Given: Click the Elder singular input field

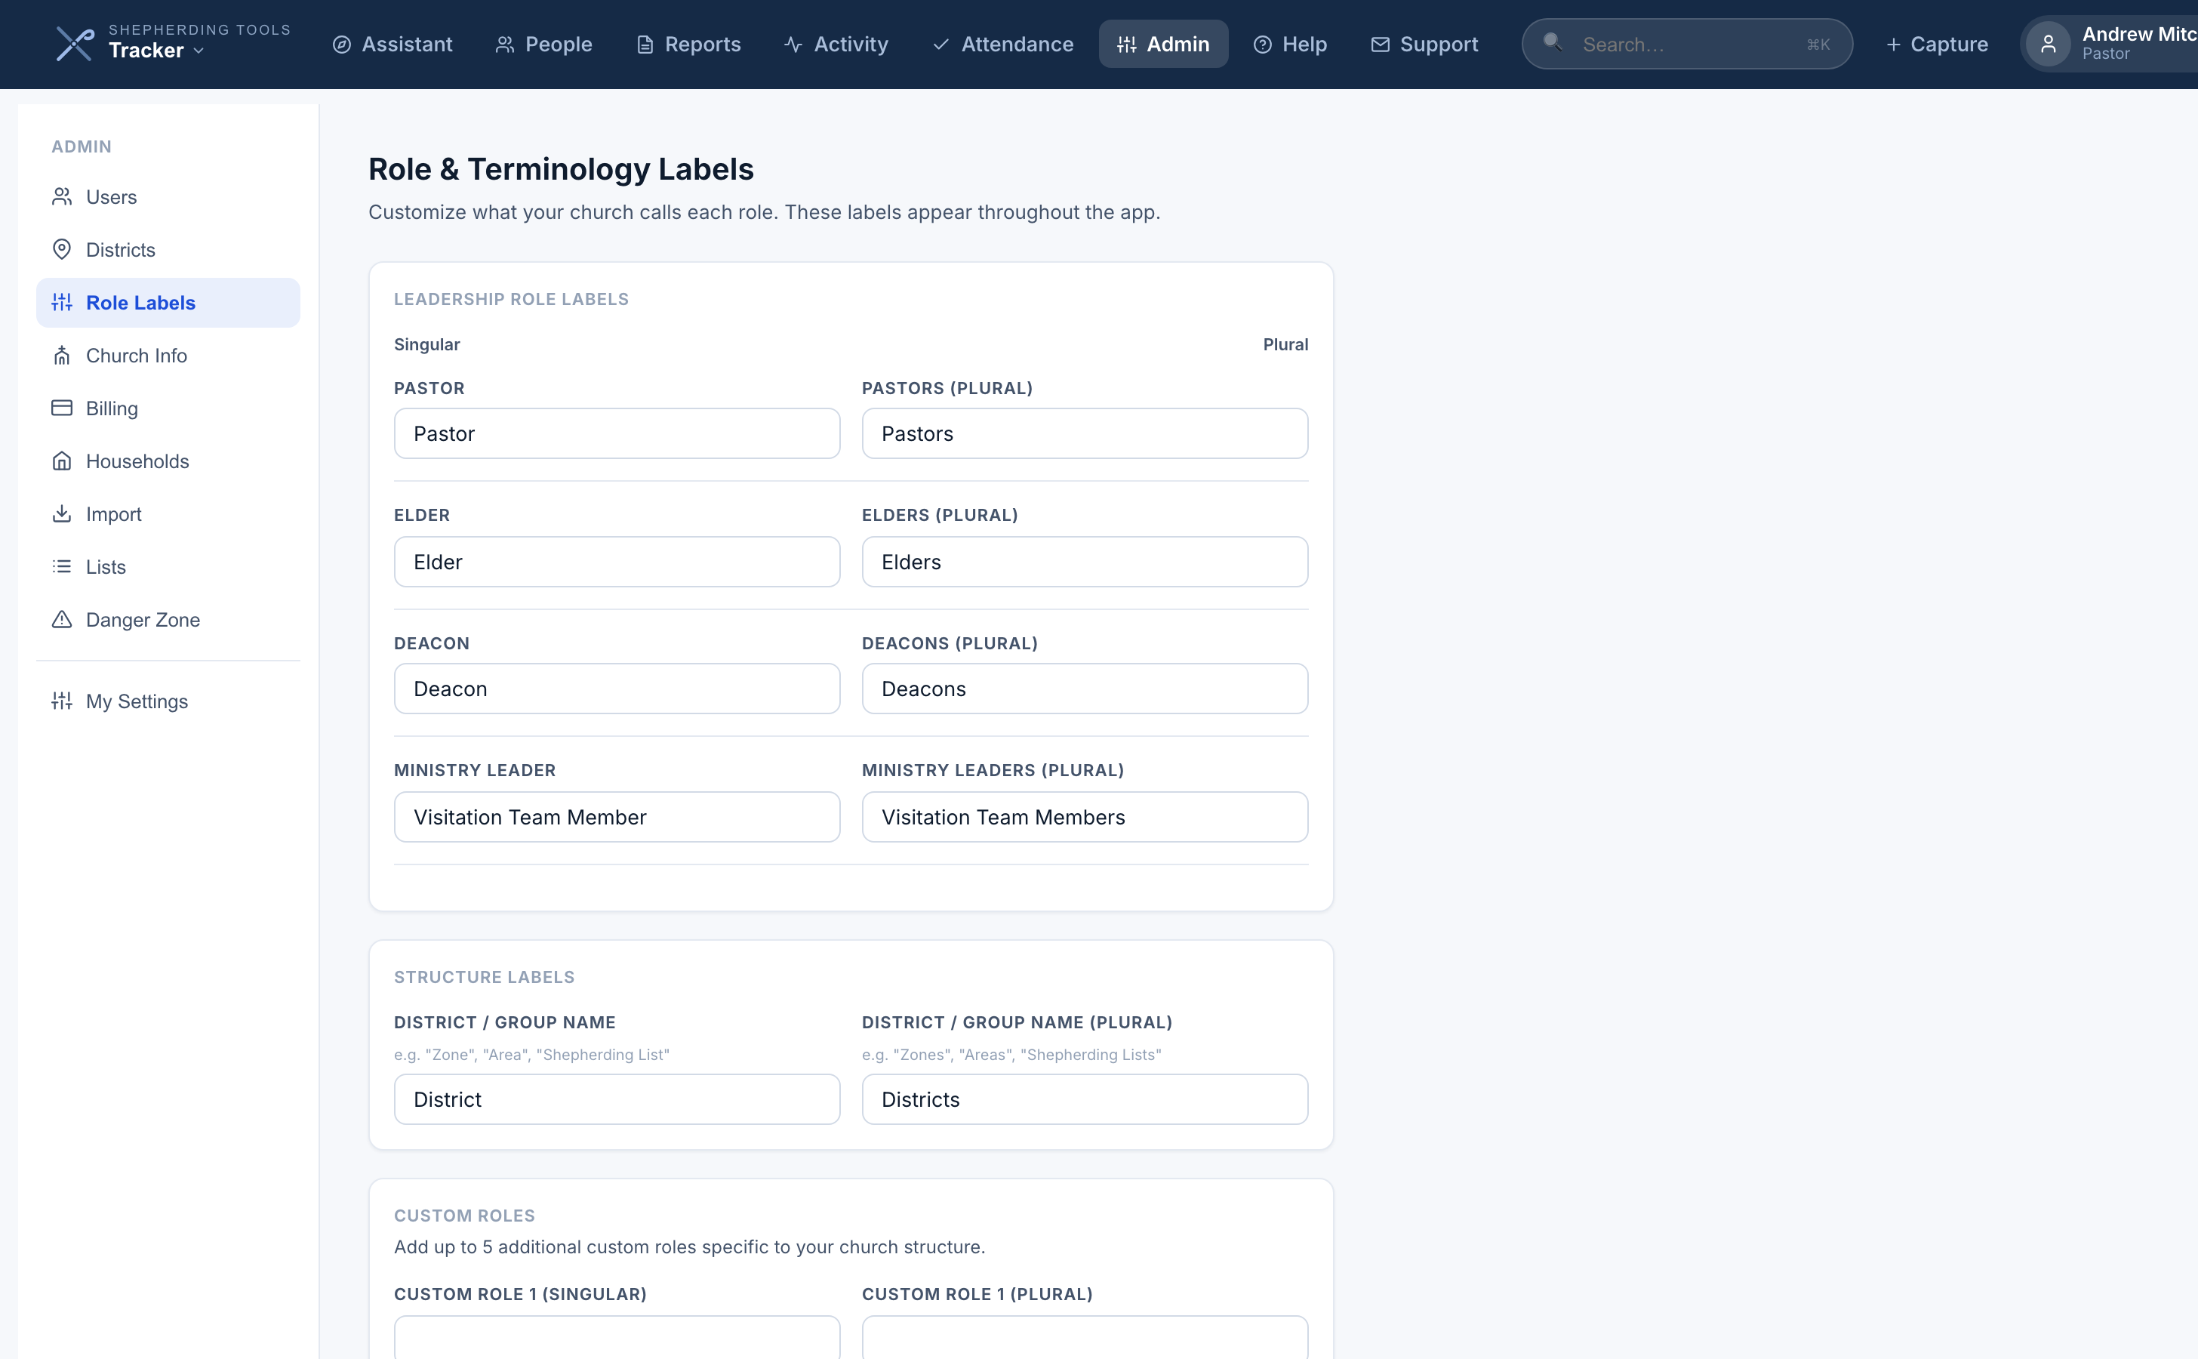Looking at the screenshot, I should pos(617,562).
